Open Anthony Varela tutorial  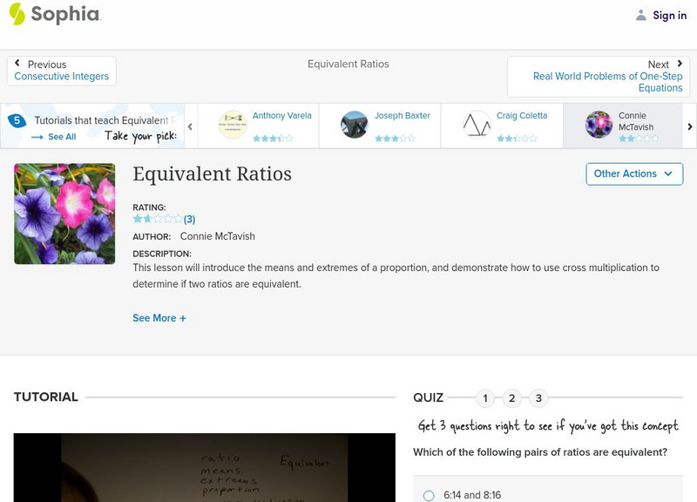point(281,116)
